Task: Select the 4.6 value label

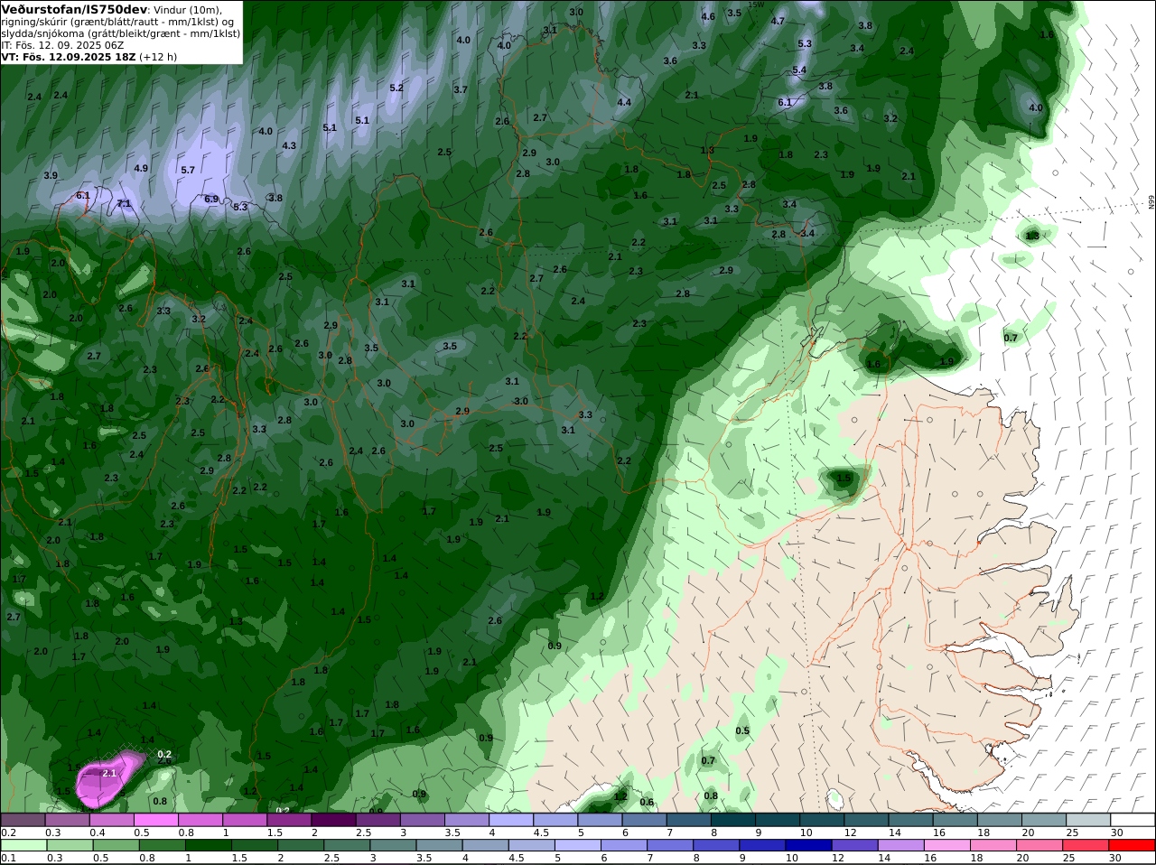Action: (x=708, y=16)
